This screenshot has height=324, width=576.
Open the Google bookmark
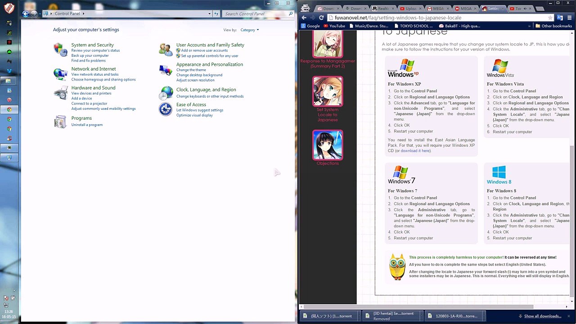[x=310, y=26]
